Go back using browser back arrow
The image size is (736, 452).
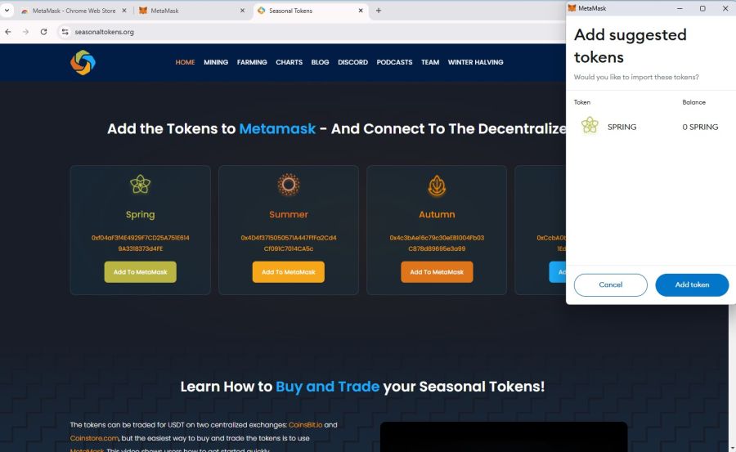8,32
